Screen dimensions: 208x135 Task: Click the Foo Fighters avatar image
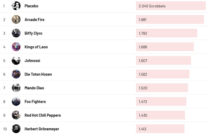pyautogui.click(x=16, y=101)
